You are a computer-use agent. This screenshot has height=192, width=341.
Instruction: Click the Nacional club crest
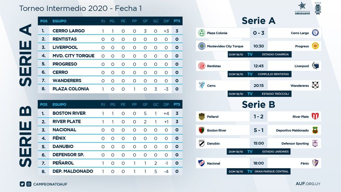tap(201, 163)
